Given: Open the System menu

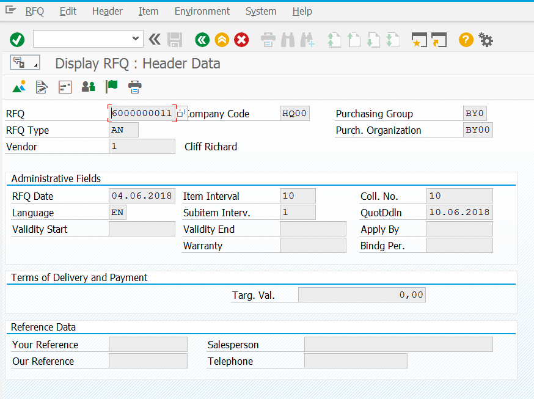Looking at the screenshot, I should [x=261, y=11].
